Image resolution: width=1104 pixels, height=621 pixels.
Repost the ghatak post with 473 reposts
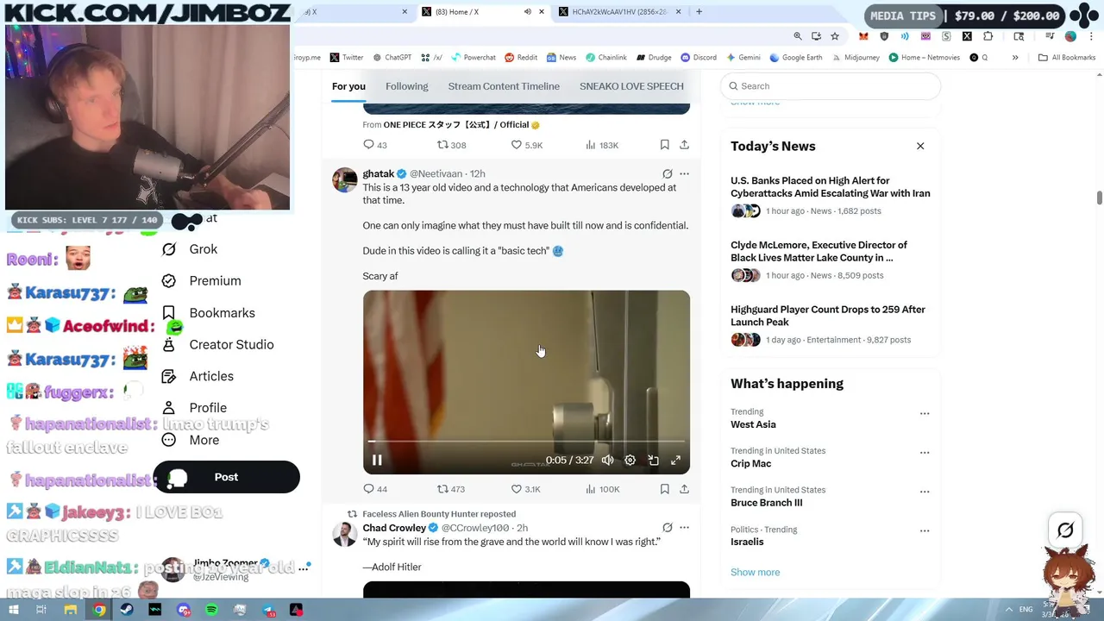coord(450,489)
